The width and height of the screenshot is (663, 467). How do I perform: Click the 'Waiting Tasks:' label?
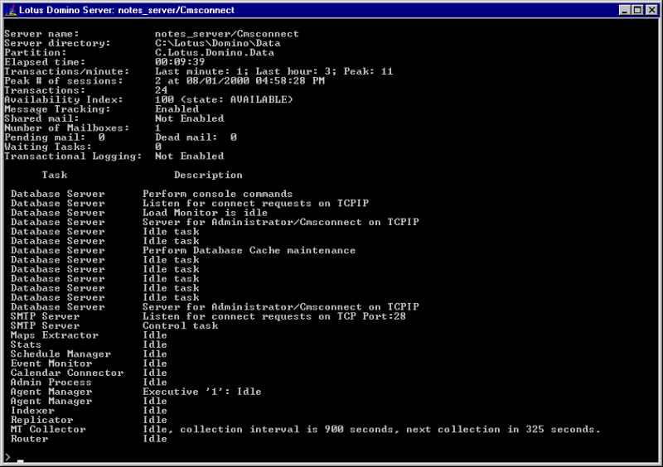48,147
